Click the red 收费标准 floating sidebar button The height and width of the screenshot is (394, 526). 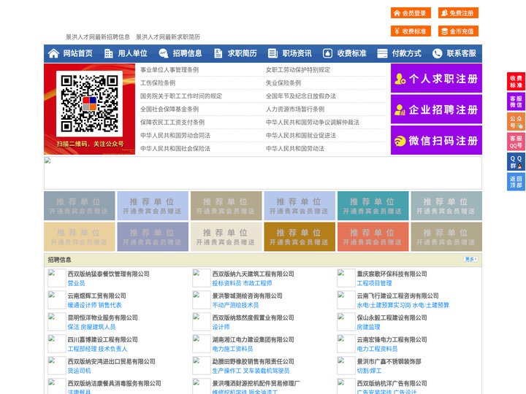(516, 82)
